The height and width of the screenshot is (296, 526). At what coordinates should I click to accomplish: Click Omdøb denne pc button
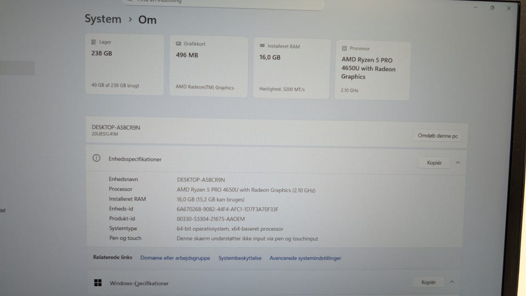pos(437,135)
